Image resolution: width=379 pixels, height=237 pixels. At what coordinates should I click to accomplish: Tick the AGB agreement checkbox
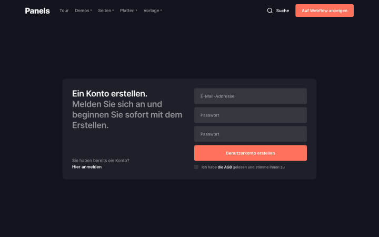coord(196,167)
